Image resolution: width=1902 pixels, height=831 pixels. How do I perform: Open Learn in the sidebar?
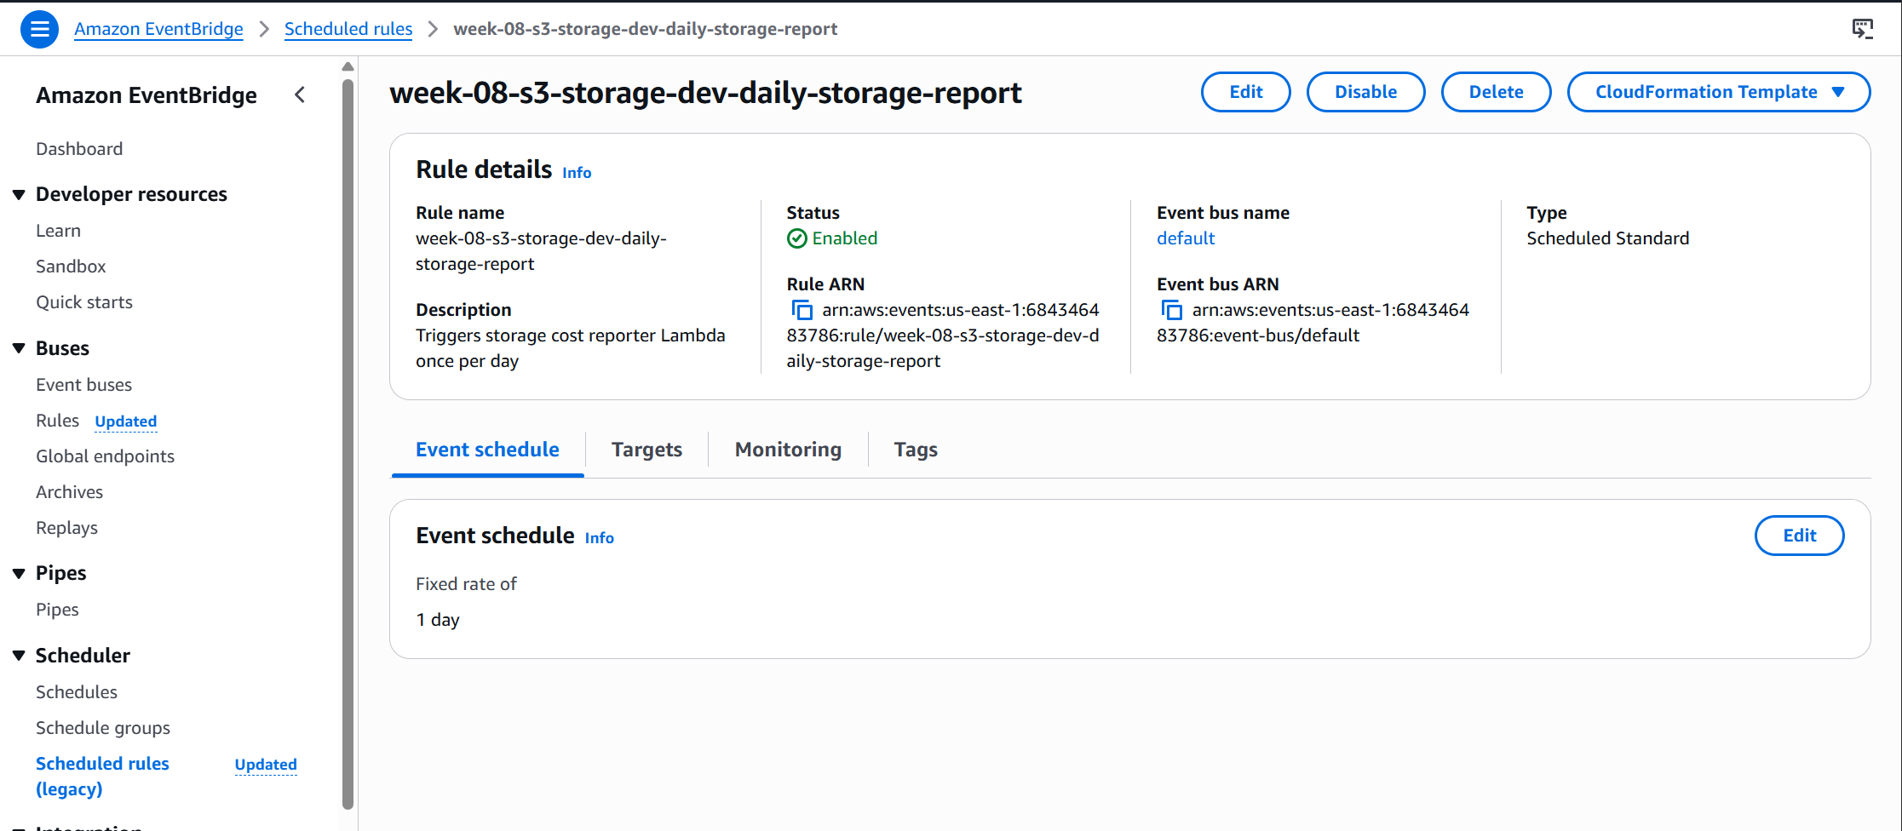coord(58,231)
